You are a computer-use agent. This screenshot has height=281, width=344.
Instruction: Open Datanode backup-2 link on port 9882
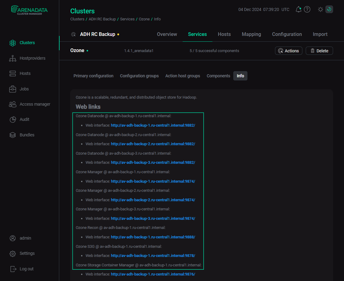pos(153,144)
